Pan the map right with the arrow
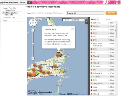Viewport: 121px width, 96px height. [x=36, y=23]
